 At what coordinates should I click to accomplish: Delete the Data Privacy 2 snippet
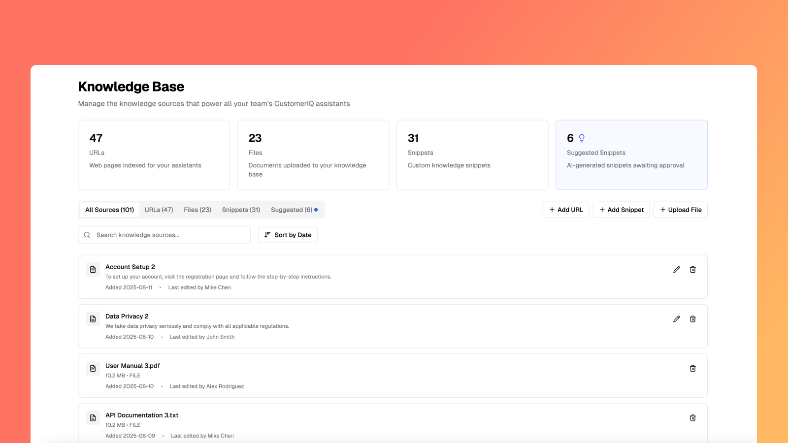(x=693, y=319)
